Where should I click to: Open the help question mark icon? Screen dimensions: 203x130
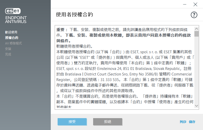point(194,15)
